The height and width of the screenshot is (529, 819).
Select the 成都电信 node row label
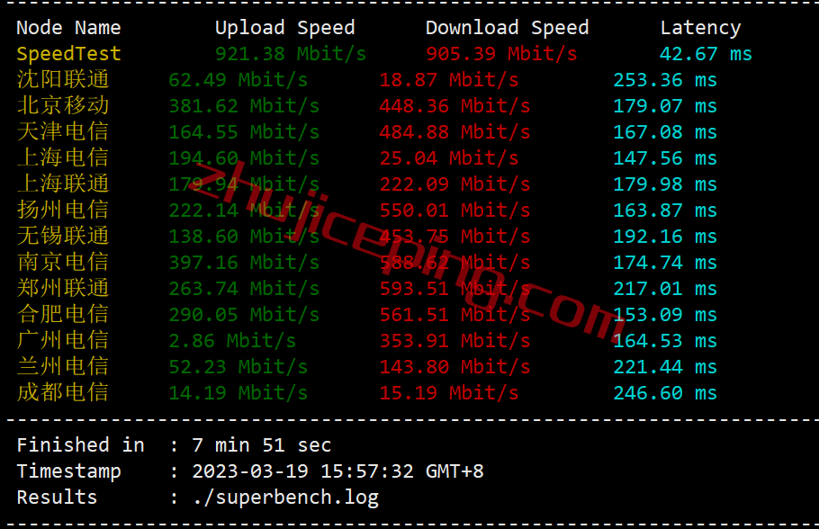tap(63, 393)
